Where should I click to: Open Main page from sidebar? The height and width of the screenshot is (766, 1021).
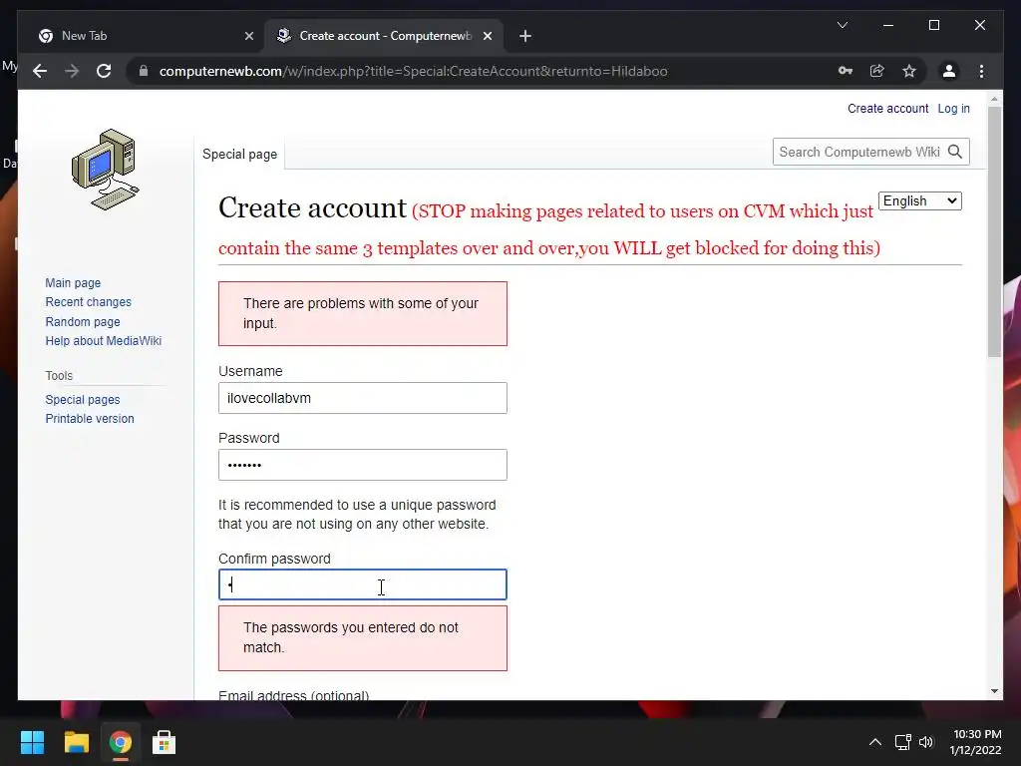coord(73,282)
